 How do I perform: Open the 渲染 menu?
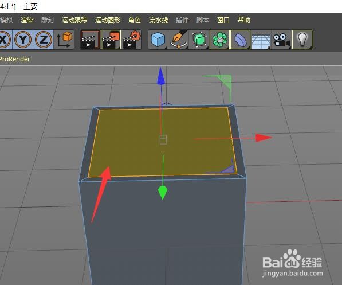point(27,20)
